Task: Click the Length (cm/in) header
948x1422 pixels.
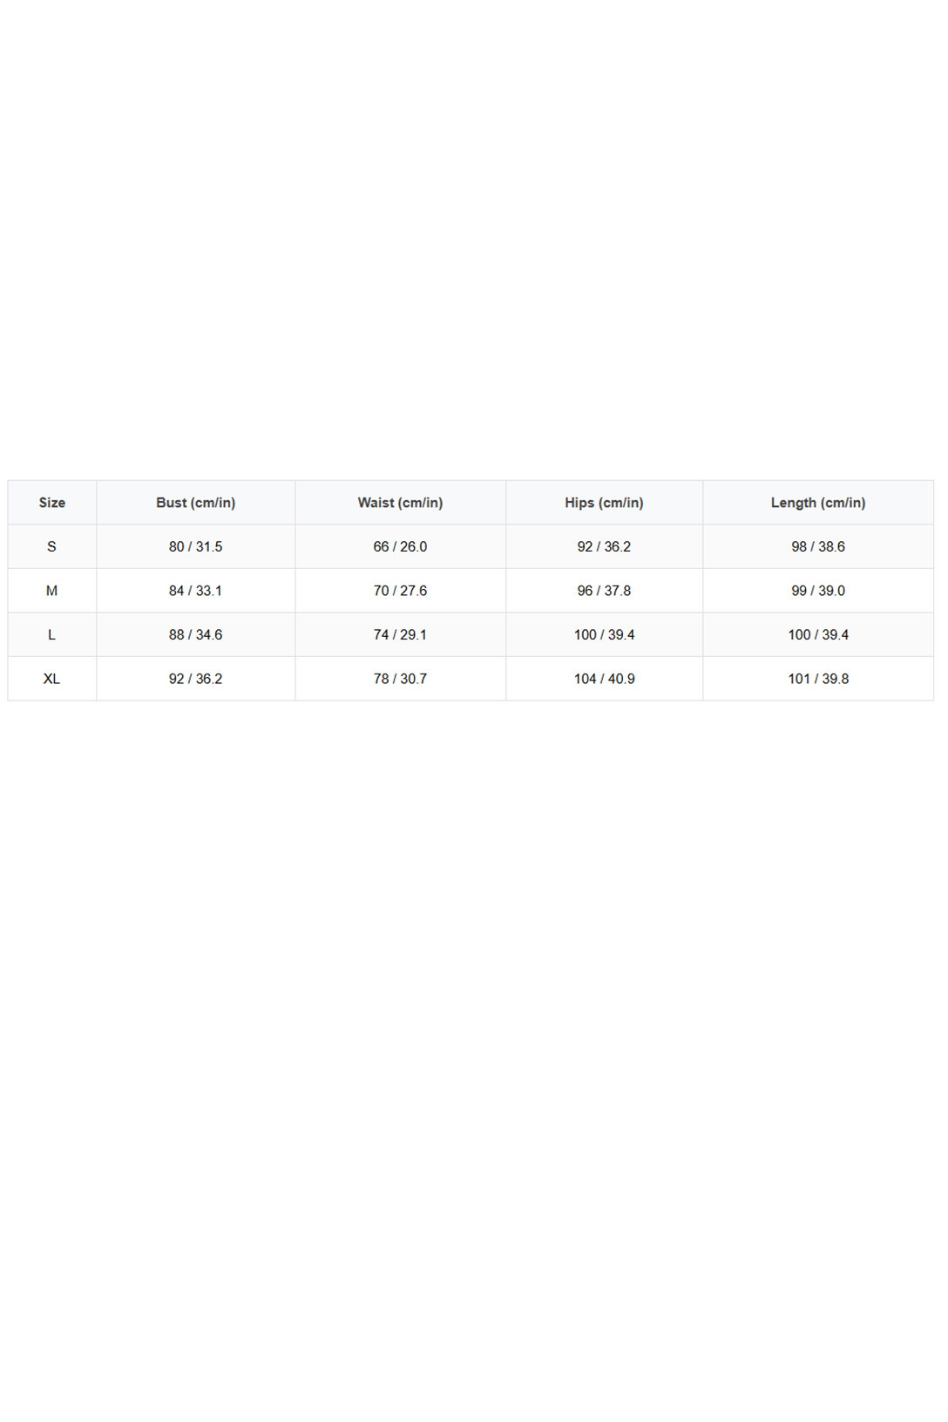Action: (818, 503)
